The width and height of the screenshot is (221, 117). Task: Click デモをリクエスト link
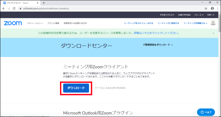tap(167, 15)
